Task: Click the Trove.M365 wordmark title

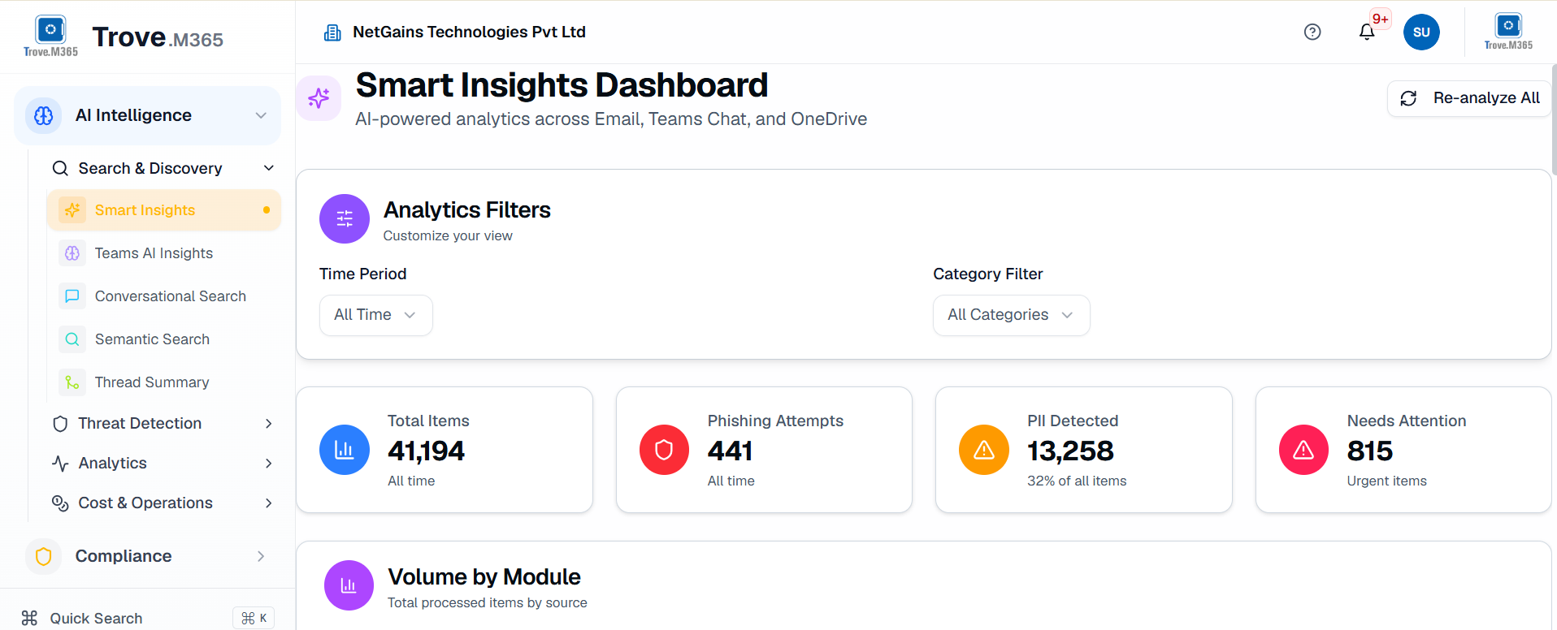Action: pyautogui.click(x=158, y=37)
